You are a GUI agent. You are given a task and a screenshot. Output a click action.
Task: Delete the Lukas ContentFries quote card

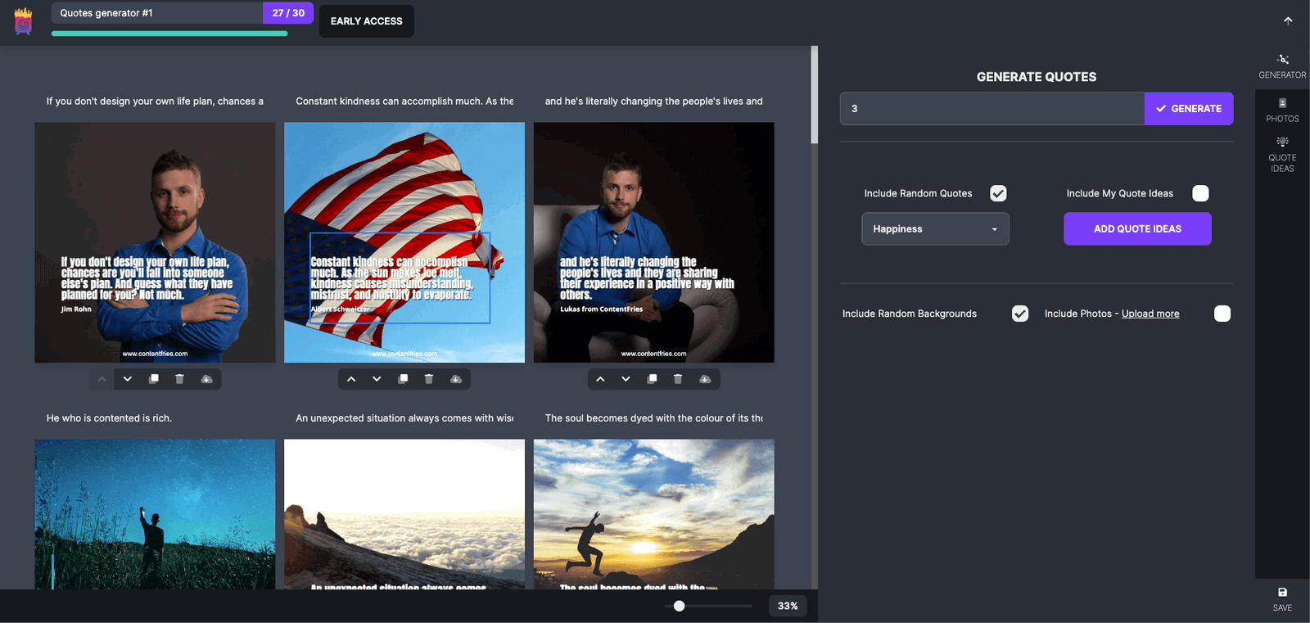(x=678, y=379)
